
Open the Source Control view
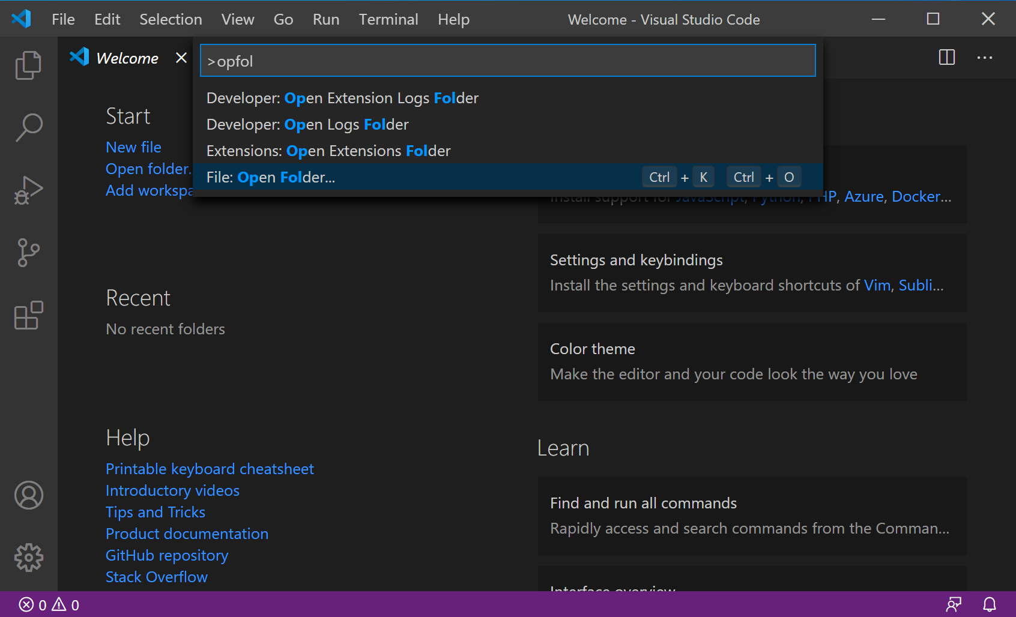(x=28, y=253)
